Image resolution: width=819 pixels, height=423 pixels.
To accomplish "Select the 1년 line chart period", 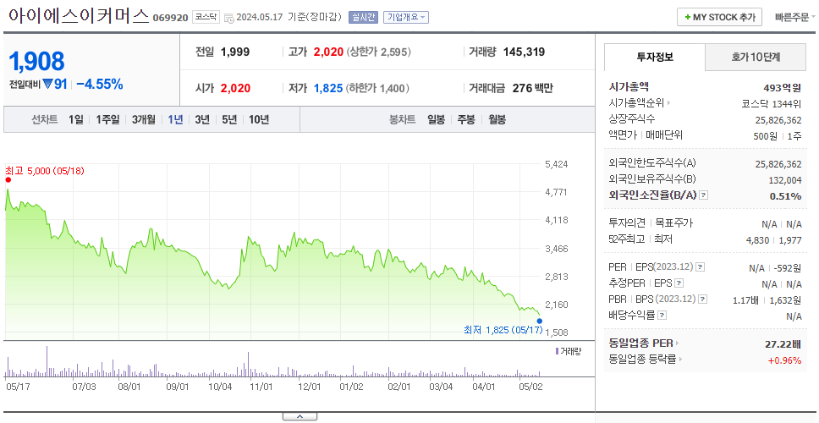I will (175, 119).
